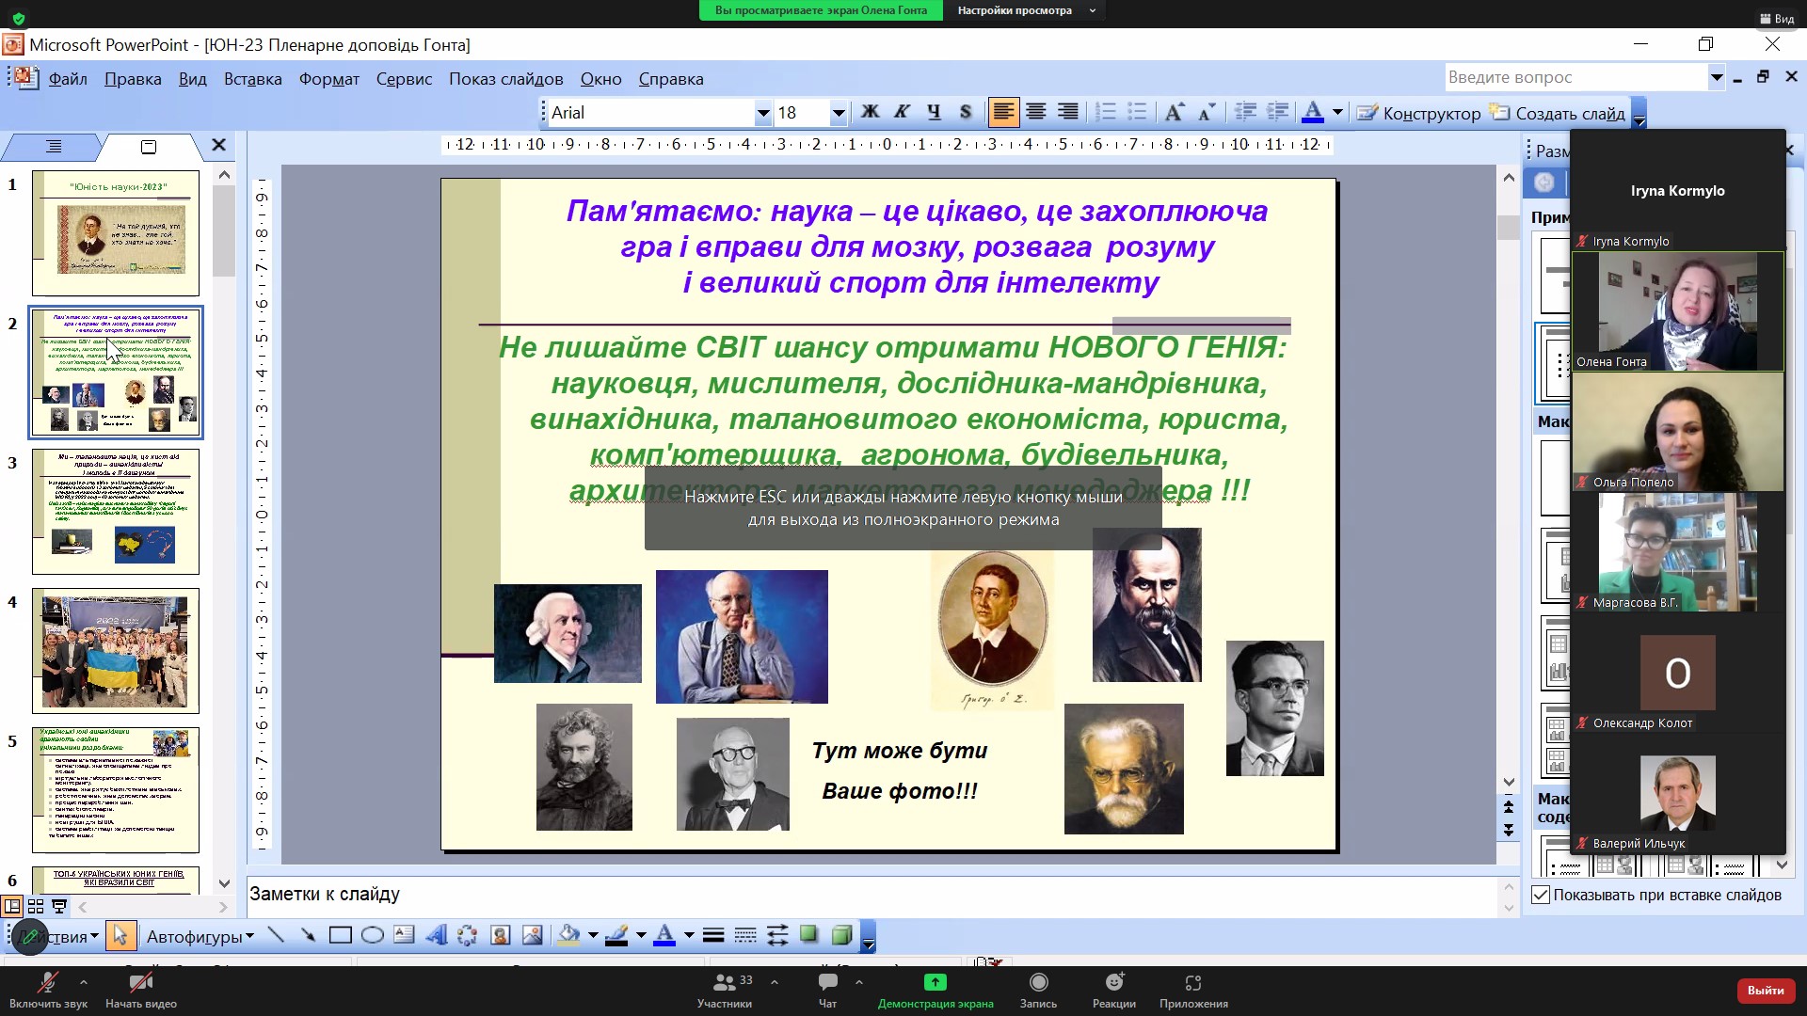Toggle bold formatting button
1807x1016 pixels.
pos(871,113)
